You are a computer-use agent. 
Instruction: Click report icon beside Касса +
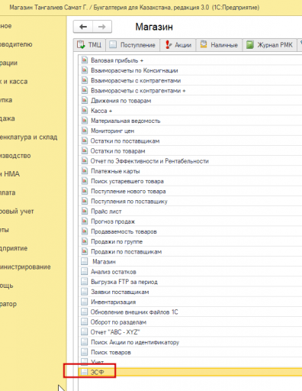pyautogui.click(x=84, y=111)
